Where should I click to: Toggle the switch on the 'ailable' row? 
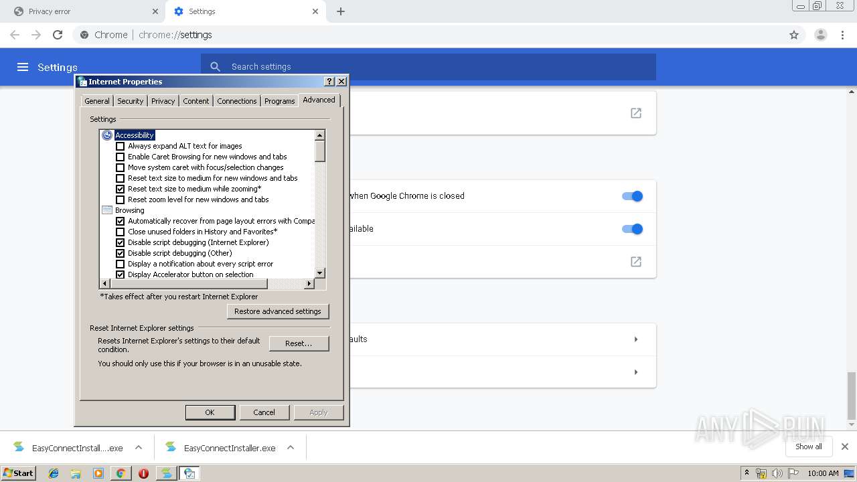coord(632,229)
